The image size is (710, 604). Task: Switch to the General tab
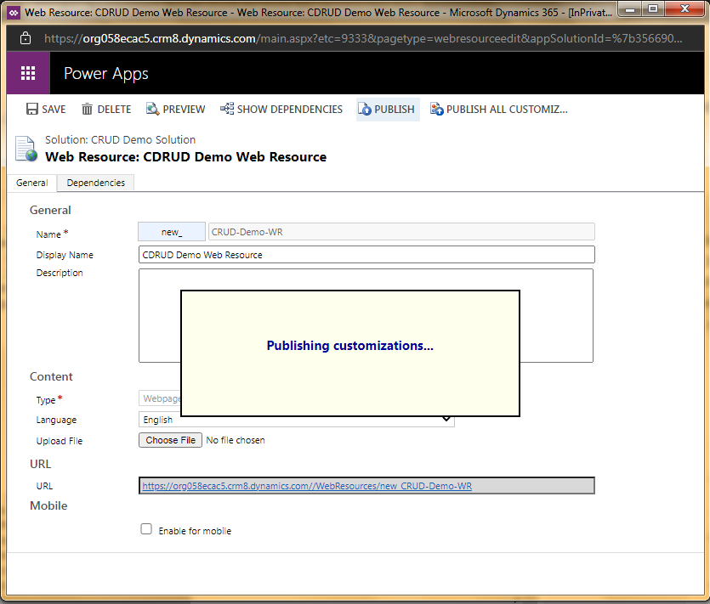tap(32, 183)
